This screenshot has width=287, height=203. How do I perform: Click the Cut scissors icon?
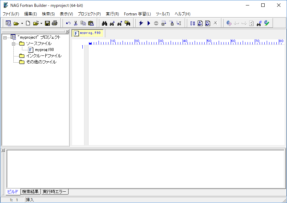pyautogui.click(x=76, y=23)
